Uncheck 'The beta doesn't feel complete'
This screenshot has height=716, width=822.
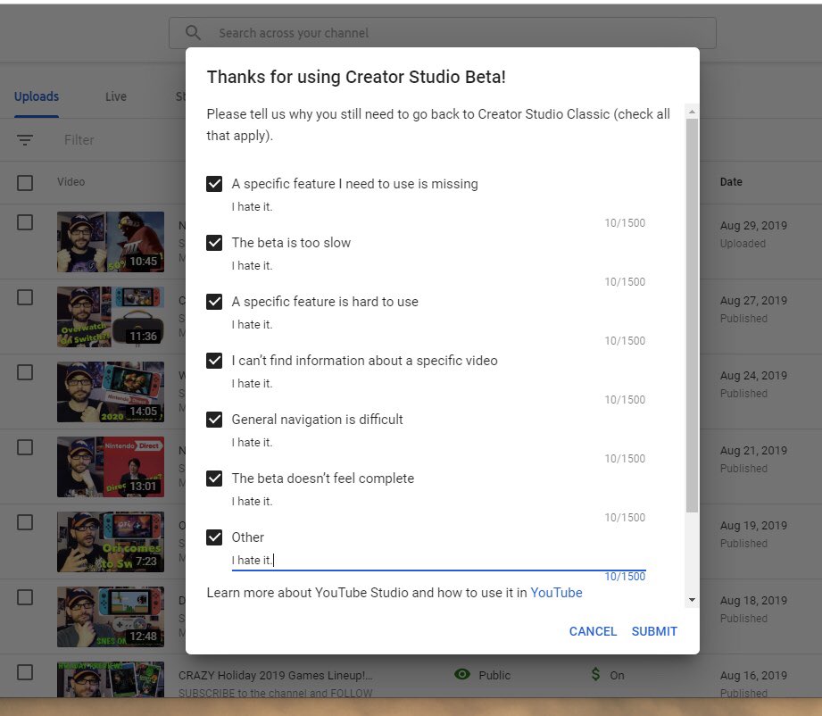pyautogui.click(x=214, y=479)
